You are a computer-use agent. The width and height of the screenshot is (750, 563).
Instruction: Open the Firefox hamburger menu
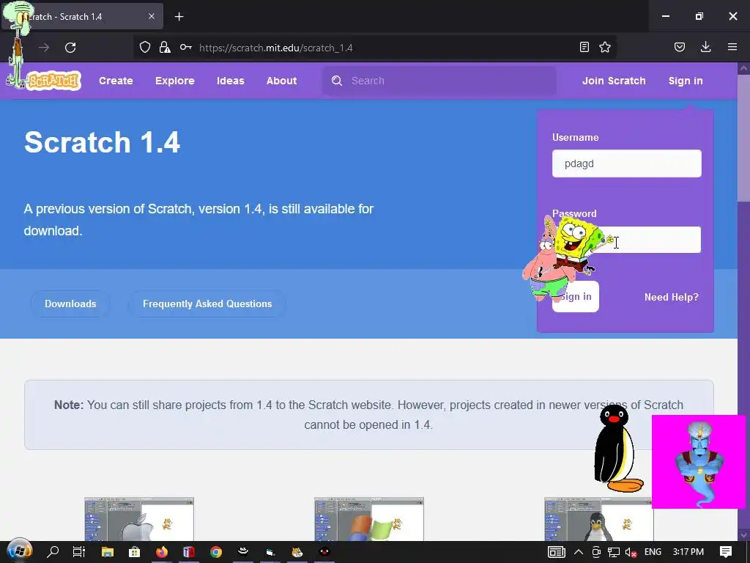click(x=732, y=47)
